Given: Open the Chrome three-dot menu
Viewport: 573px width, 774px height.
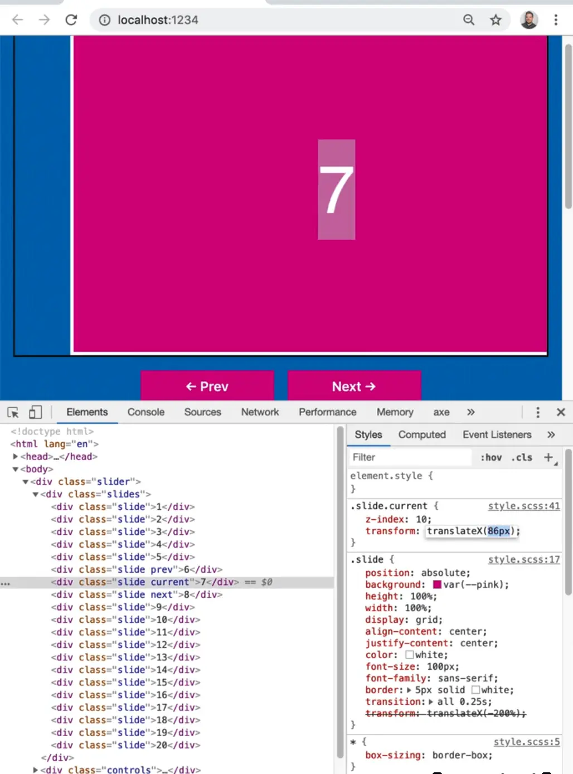Looking at the screenshot, I should 555,20.
